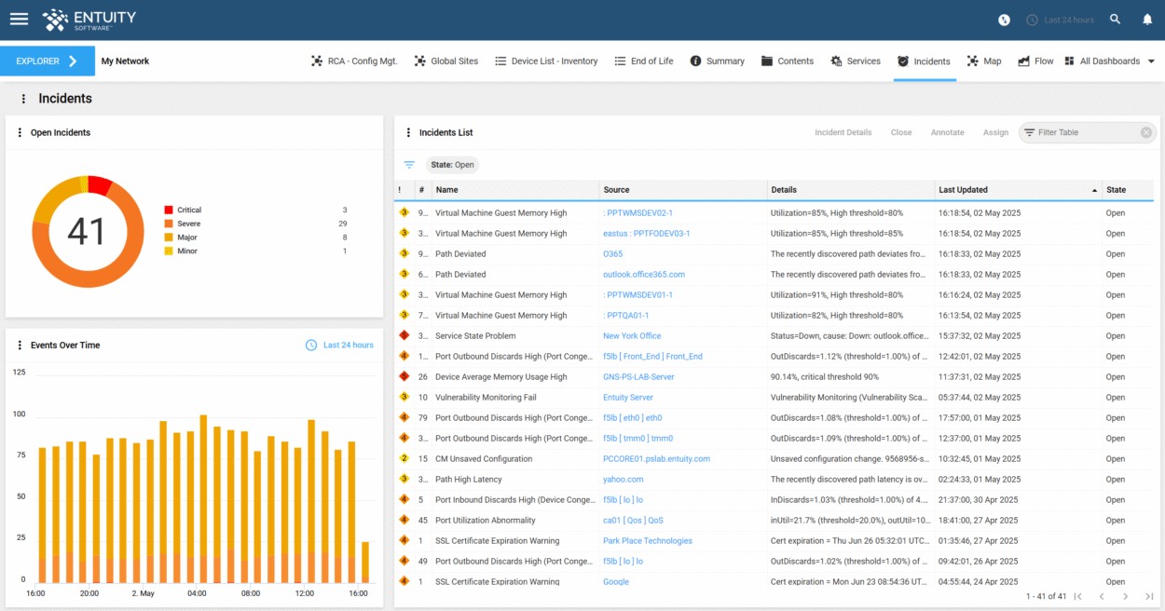
Task: Expand the All Dashboards dropdown
Action: point(1109,61)
